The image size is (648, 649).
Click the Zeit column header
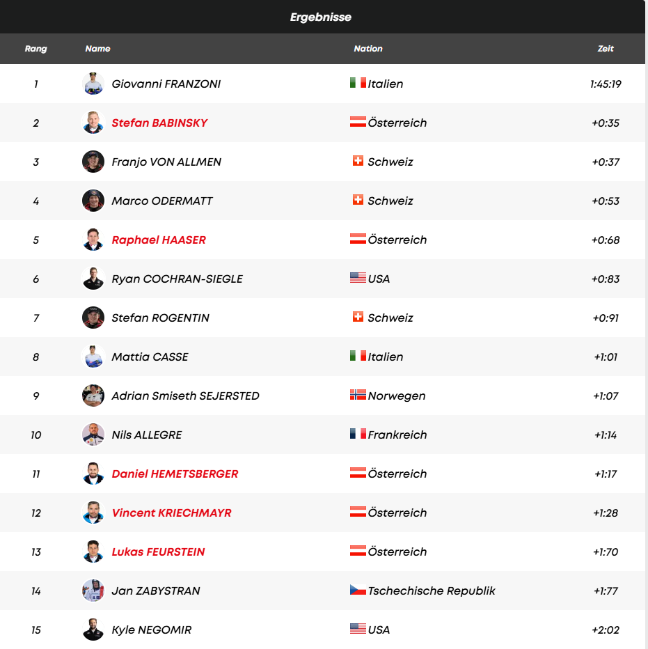(606, 49)
